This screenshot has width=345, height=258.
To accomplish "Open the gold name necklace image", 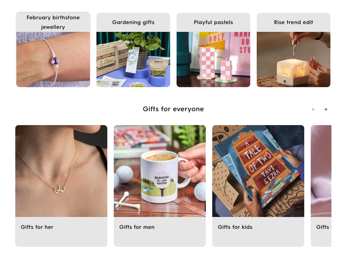I will [x=61, y=171].
